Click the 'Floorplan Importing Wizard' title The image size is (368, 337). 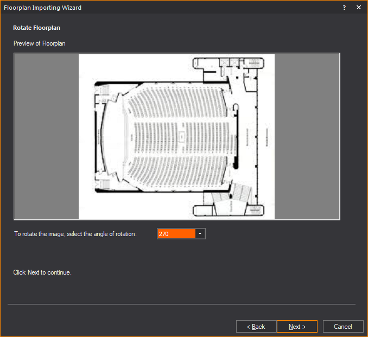[x=42, y=8]
